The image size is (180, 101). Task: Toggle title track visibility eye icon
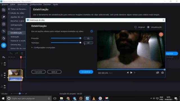[x=5, y=63]
